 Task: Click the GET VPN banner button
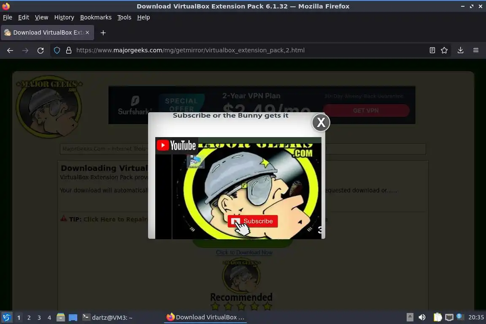366,111
